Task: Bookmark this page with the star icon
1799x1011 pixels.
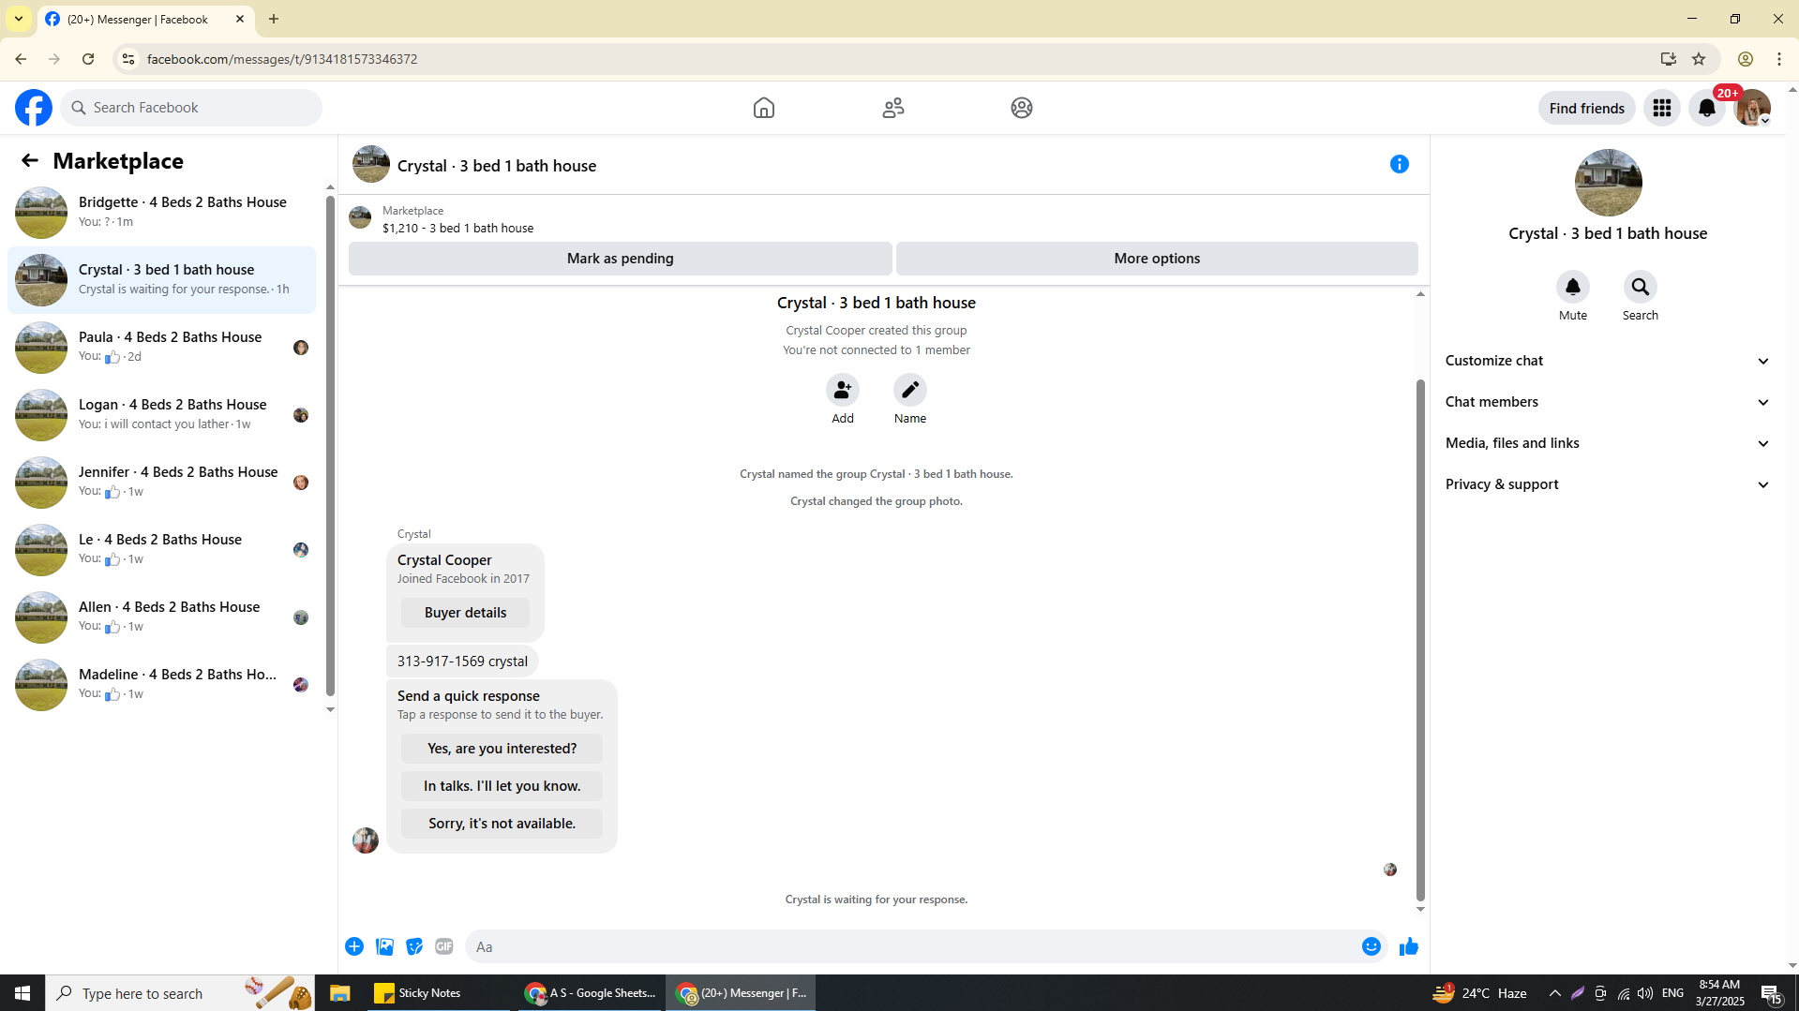Action: pos(1699,59)
